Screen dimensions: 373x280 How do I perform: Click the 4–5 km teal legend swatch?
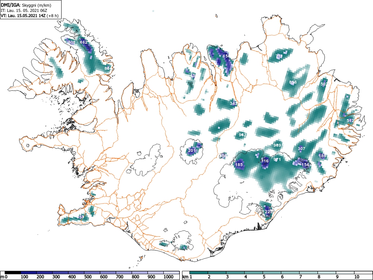[x=254, y=273]
